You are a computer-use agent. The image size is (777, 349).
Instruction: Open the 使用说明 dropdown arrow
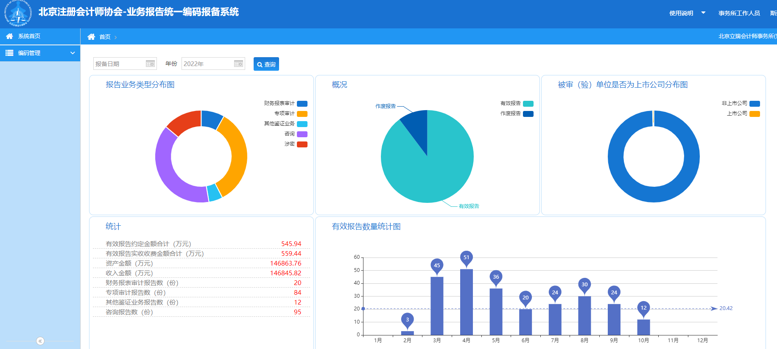tap(703, 13)
